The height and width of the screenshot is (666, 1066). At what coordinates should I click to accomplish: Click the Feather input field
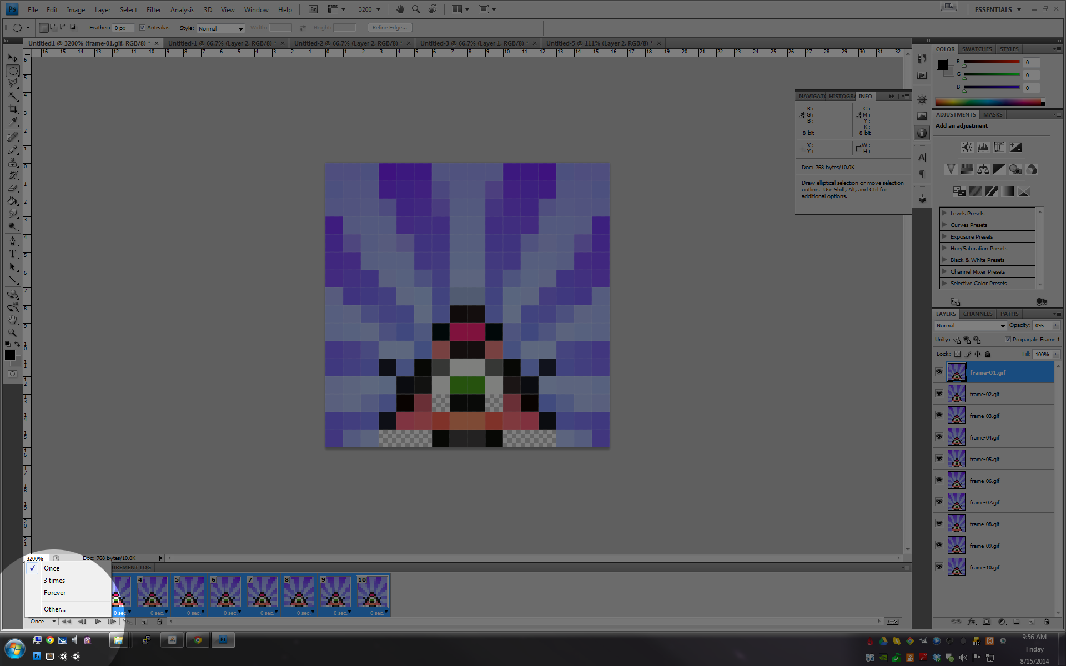[x=123, y=28]
